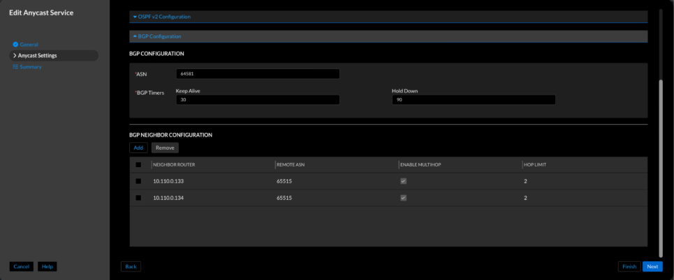Toggle Enable Multihop for 10.110.0.133

click(403, 181)
